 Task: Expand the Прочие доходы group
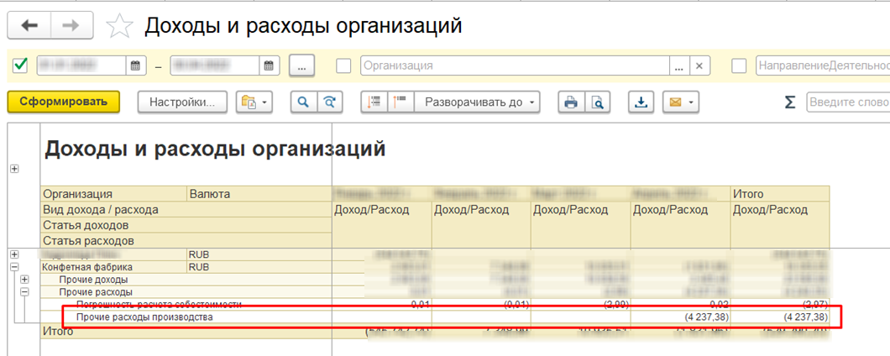pyautogui.click(x=24, y=280)
